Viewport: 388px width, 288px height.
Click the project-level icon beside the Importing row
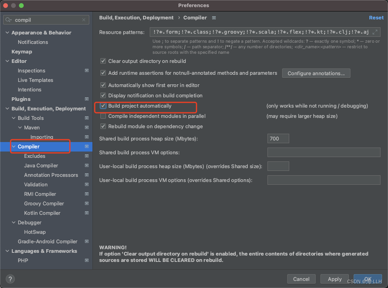click(x=87, y=137)
